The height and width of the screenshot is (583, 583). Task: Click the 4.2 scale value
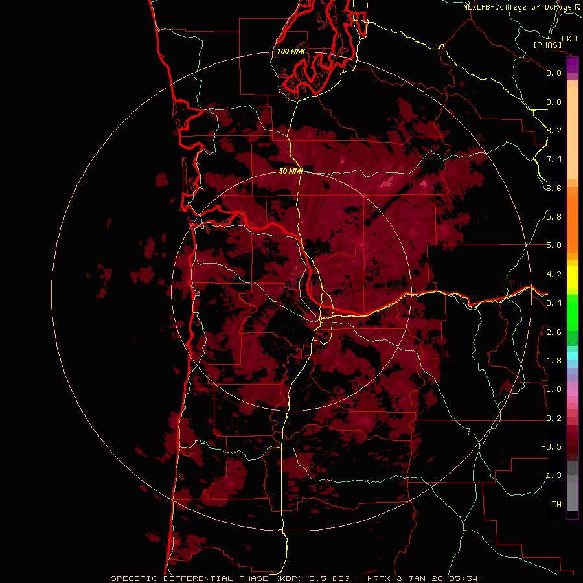point(554,275)
